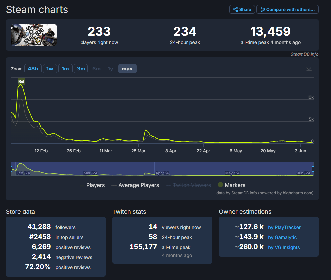This screenshot has width=331, height=280.
Task: Open Compare with others option
Action: pyautogui.click(x=287, y=10)
